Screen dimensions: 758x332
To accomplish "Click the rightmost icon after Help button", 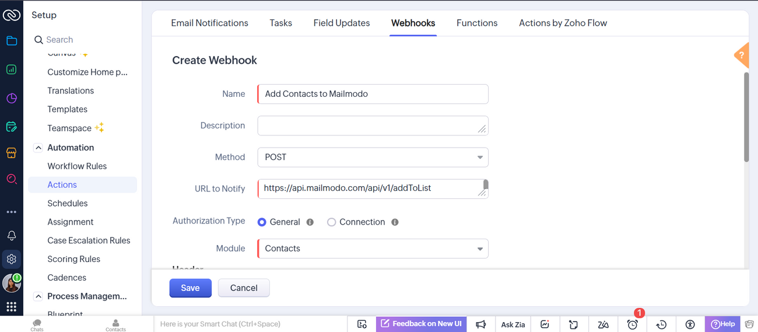I will tap(749, 324).
